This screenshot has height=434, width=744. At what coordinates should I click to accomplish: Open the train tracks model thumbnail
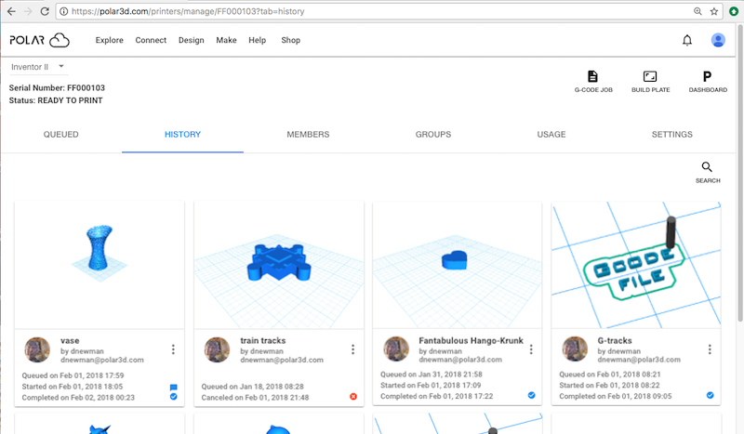point(279,265)
